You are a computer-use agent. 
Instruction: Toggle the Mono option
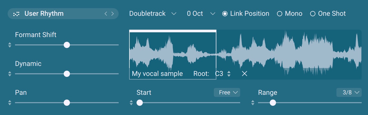click(280, 14)
